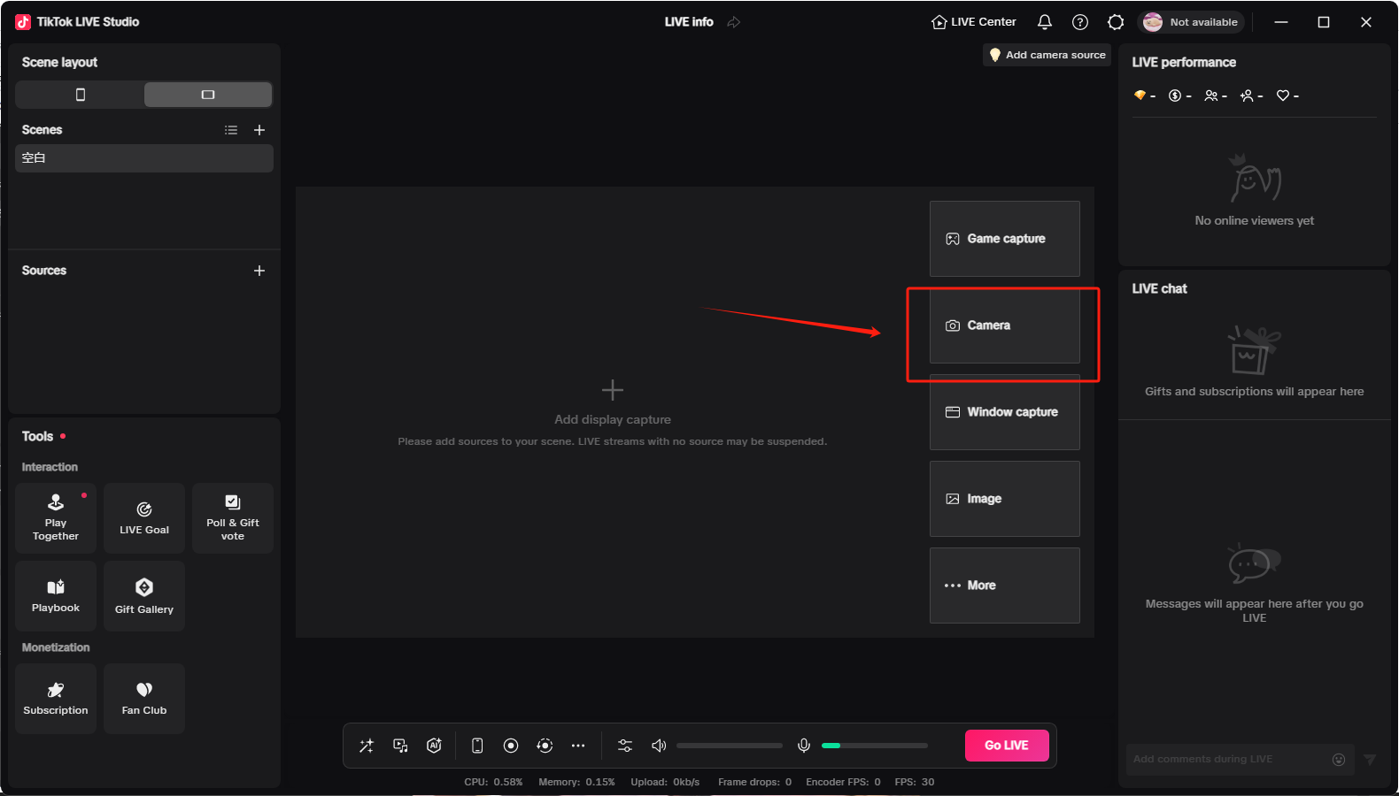Open the media music icon in toolbar
The height and width of the screenshot is (796, 1399).
400,746
